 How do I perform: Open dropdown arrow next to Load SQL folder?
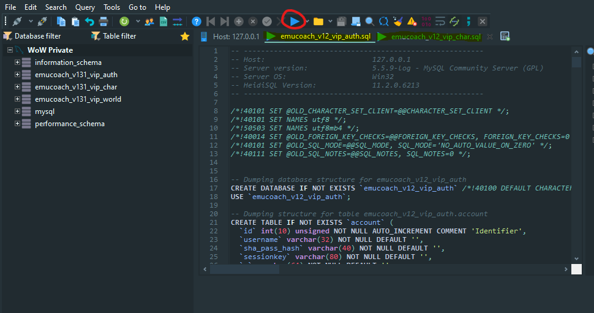[x=331, y=21]
